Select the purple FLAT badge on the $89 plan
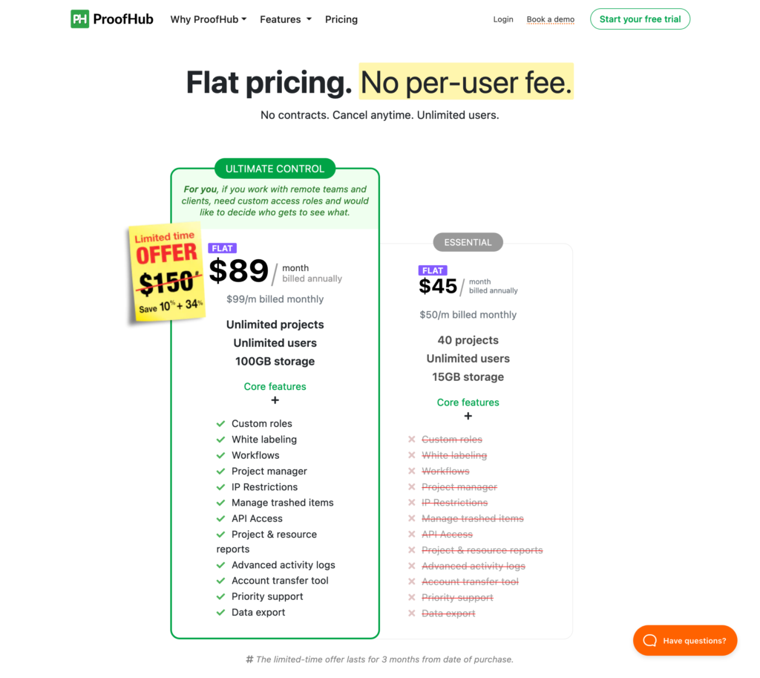Screen dimensions: 760x678 click(x=222, y=247)
